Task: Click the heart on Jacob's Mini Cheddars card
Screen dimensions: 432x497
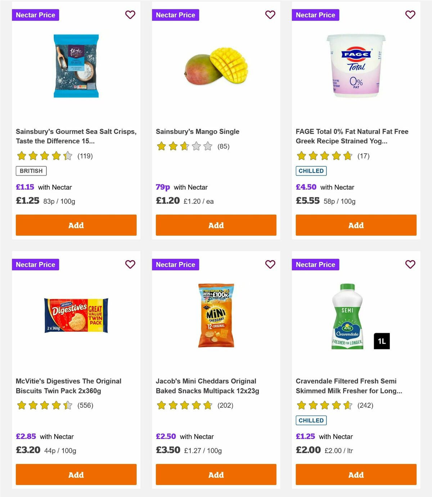Action: point(270,264)
